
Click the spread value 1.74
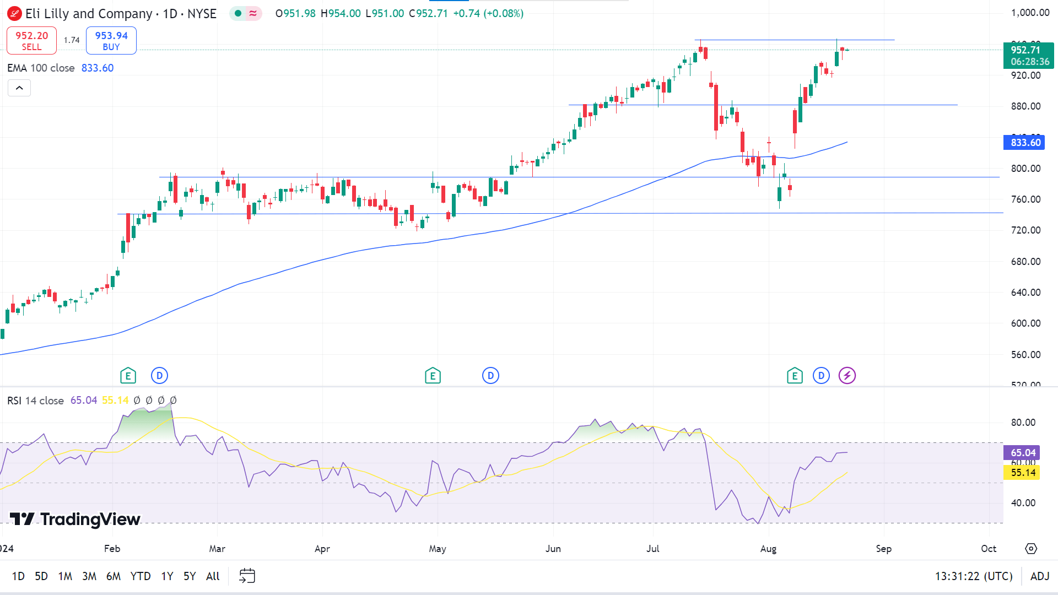72,40
